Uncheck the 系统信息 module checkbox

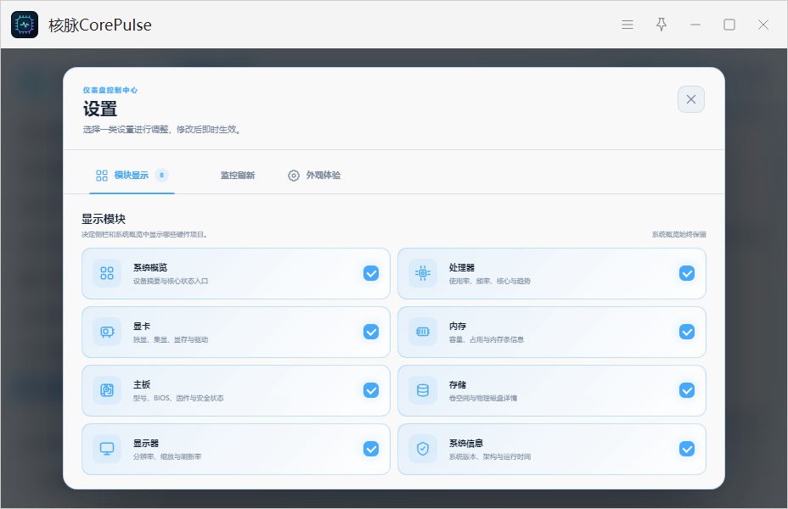pos(687,449)
